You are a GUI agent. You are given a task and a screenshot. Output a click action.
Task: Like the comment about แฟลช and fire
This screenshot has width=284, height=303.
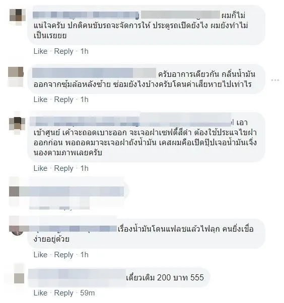pos(40,255)
